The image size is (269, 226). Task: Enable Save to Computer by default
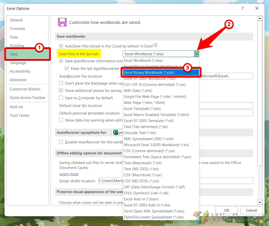coord(61,98)
